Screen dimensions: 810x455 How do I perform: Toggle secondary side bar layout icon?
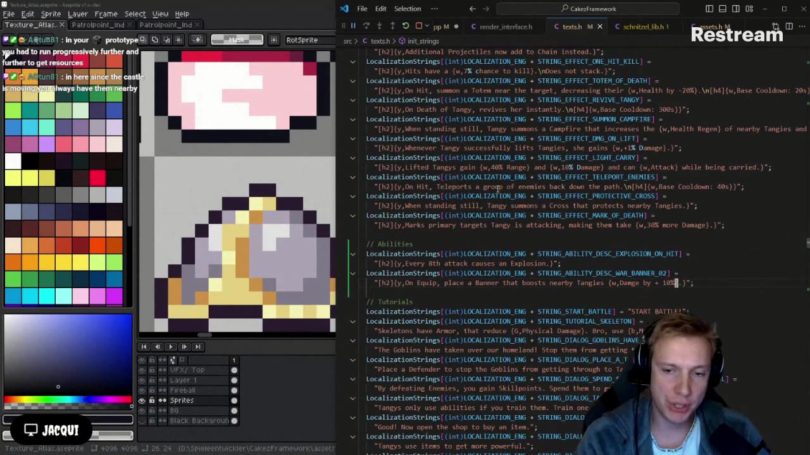(736, 9)
